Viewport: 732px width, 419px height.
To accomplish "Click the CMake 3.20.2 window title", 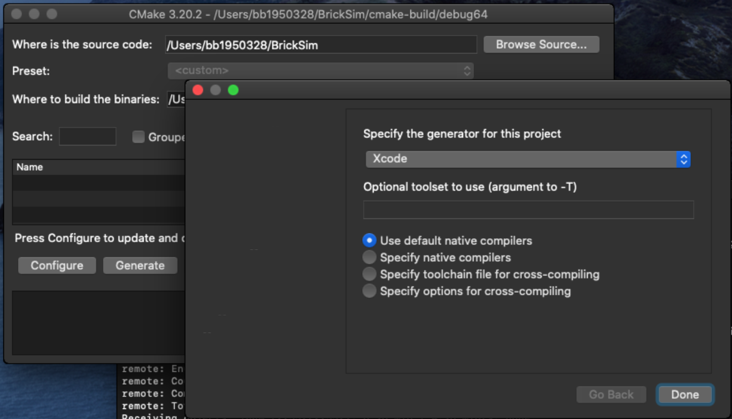I will [308, 14].
